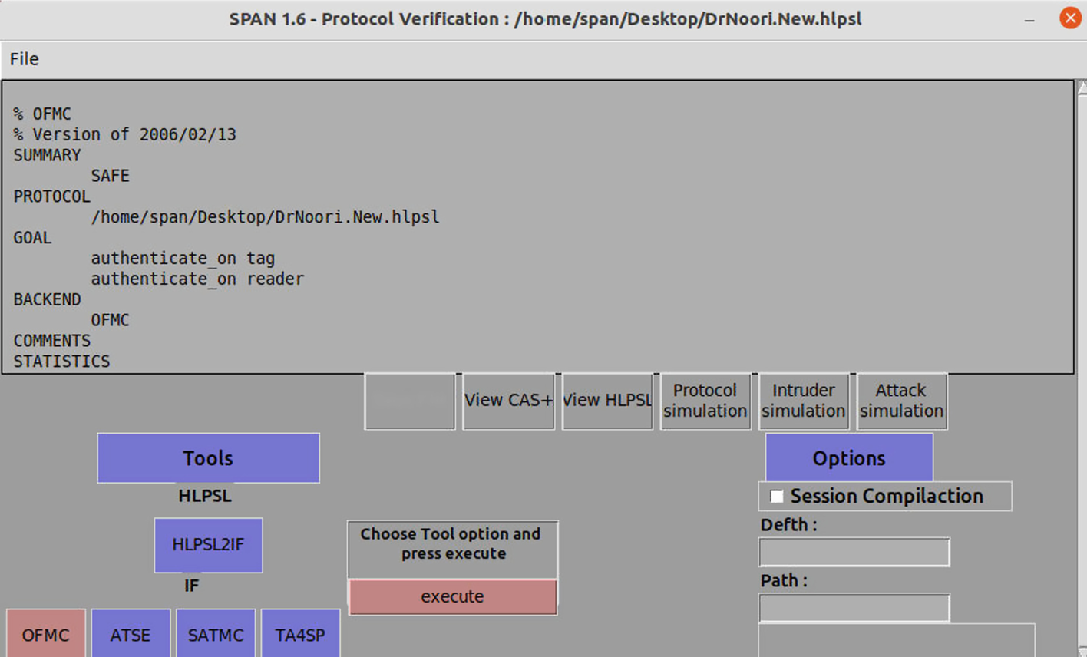
Task: Click the 'authenticate_on reader' goal line
Action: click(x=197, y=279)
